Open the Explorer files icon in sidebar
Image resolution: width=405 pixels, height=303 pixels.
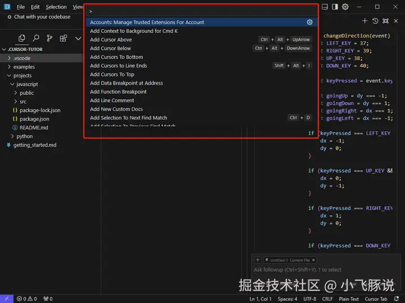tap(22, 38)
